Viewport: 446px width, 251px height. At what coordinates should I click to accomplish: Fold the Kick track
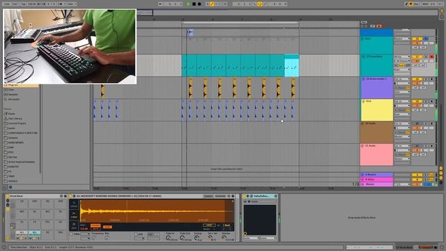click(363, 101)
